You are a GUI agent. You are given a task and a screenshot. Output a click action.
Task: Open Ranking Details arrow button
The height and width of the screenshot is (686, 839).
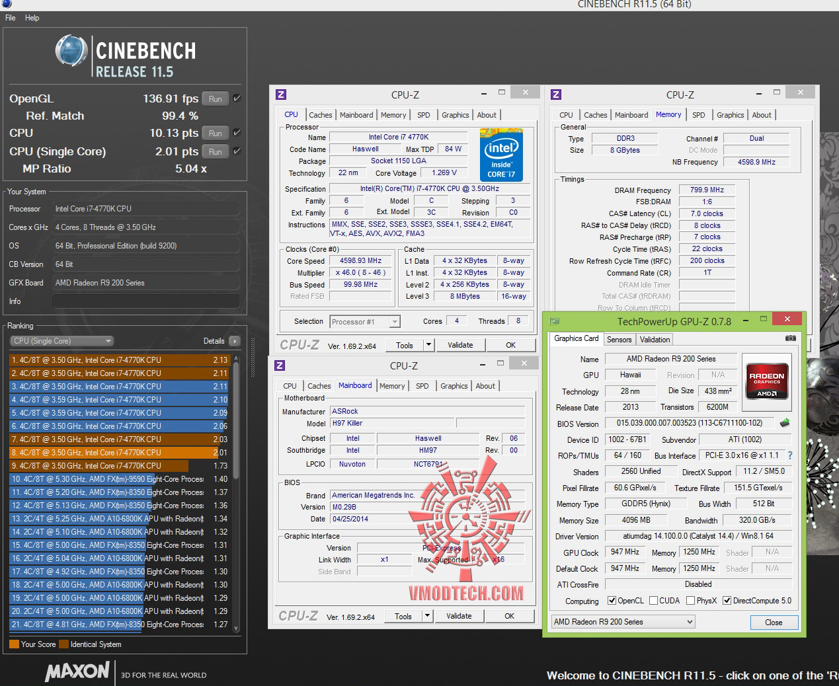[234, 341]
